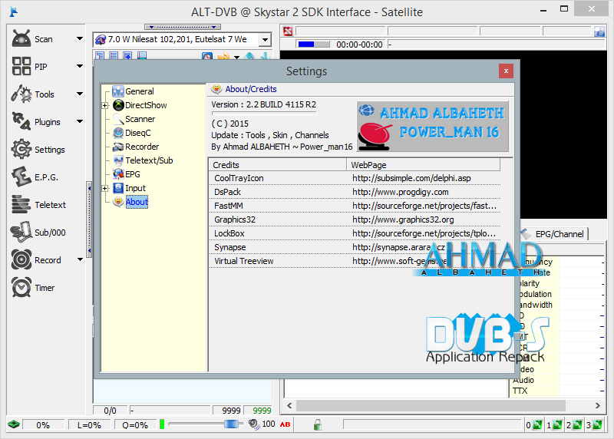Click the red icon above the video panel
Image resolution: width=614 pixels, height=439 pixels.
[289, 31]
